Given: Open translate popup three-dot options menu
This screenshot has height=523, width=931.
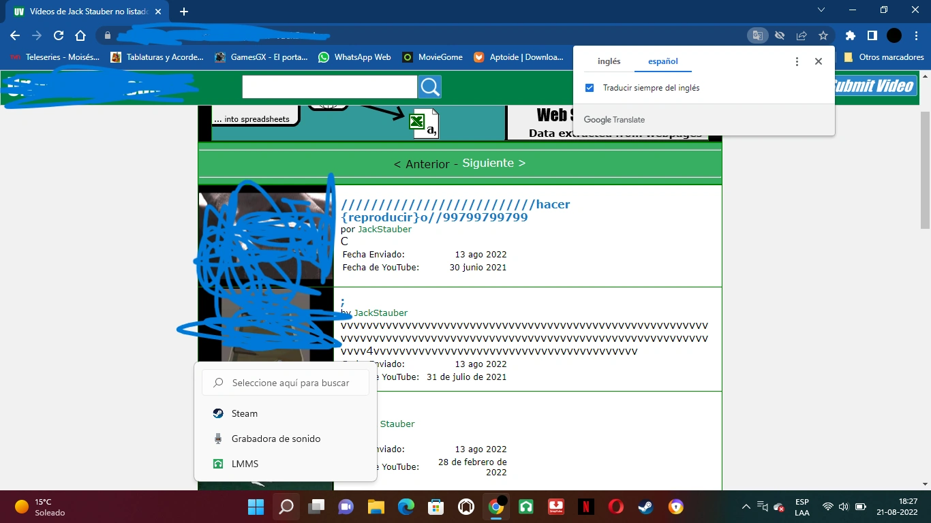Looking at the screenshot, I should click(797, 61).
